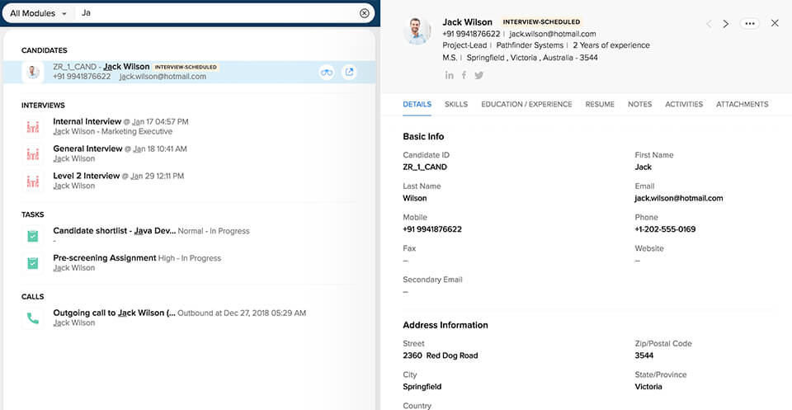Open candidate record in new window icon

(x=350, y=73)
